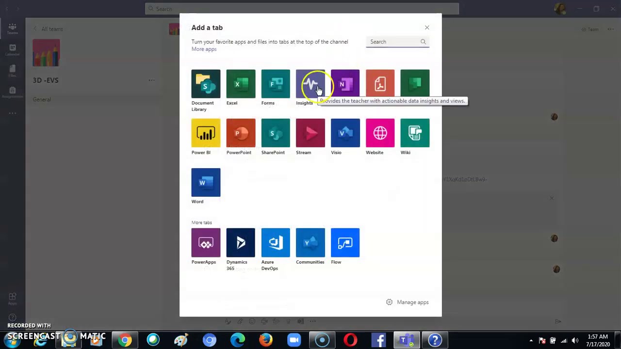The height and width of the screenshot is (349, 621).
Task: Open the Apps store in left rail
Action: click(13, 299)
